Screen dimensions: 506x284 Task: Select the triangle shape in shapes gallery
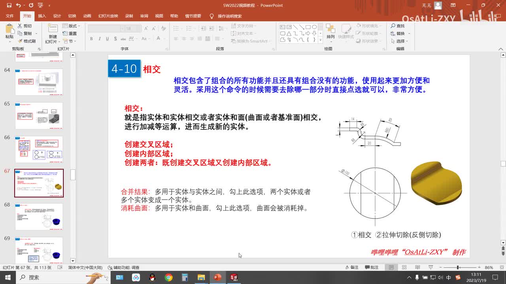289,34
